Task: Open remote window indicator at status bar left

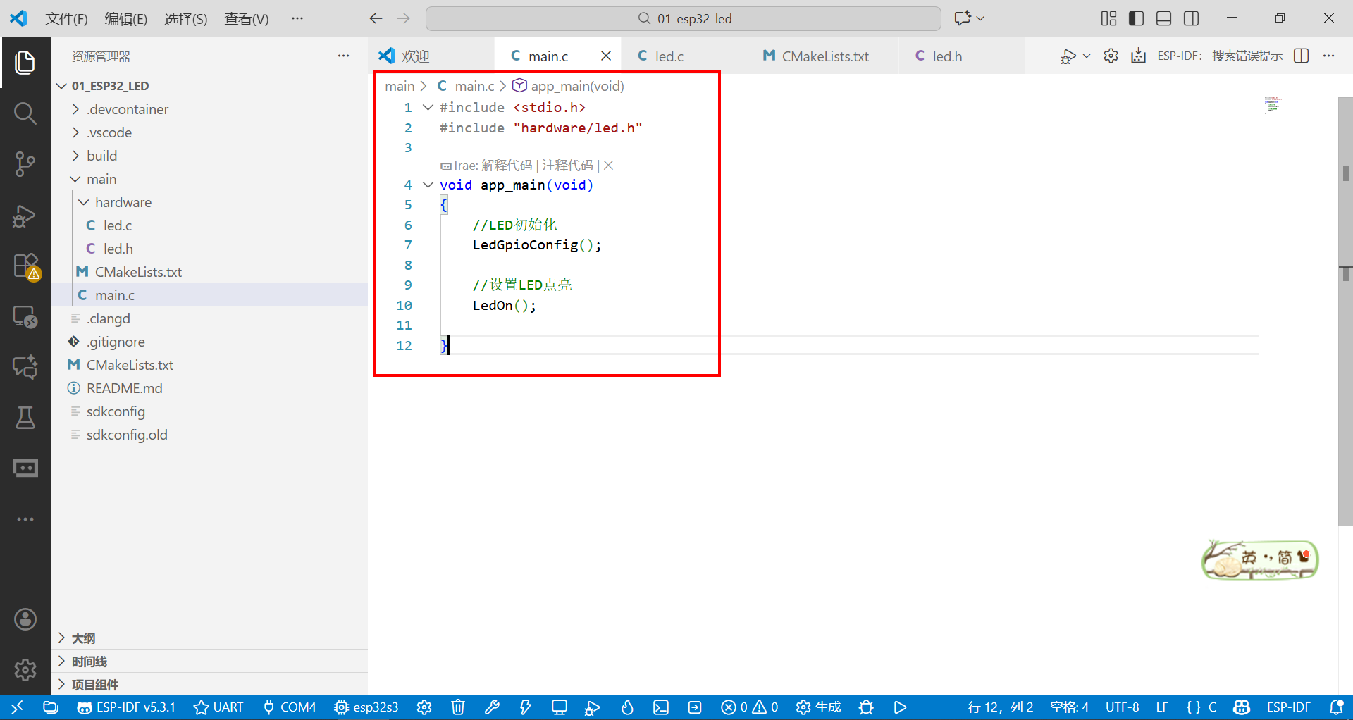Action: click(18, 707)
